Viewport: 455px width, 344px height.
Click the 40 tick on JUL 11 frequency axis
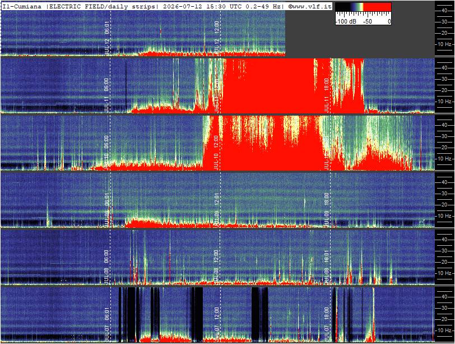[444, 68]
